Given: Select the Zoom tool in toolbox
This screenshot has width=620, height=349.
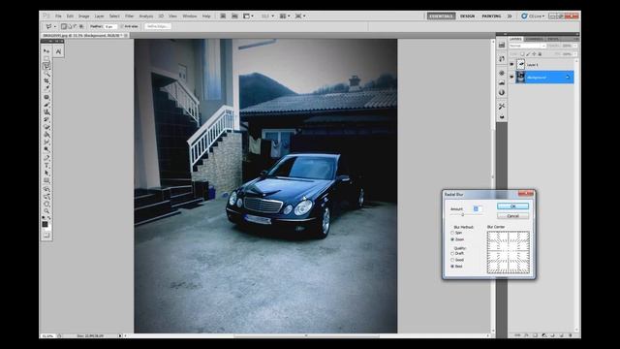Looking at the screenshot, I should click(x=46, y=211).
